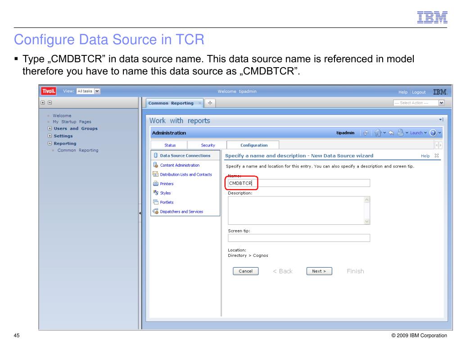
Task: Open Styles configuration
Action: [165, 193]
